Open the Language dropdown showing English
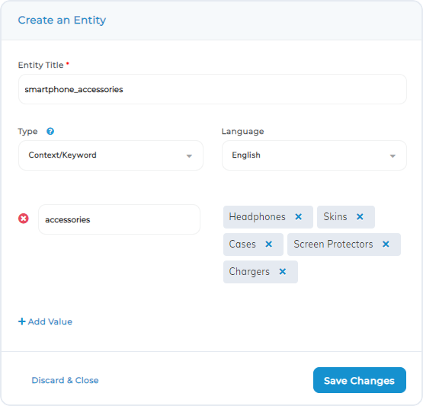423x406 pixels. click(314, 155)
